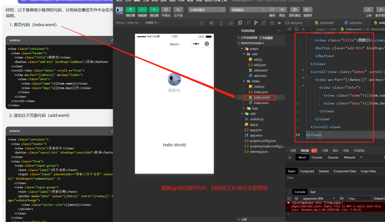Open the 清缓存 clear cache menu

pyautogui.click(x=307, y=10)
